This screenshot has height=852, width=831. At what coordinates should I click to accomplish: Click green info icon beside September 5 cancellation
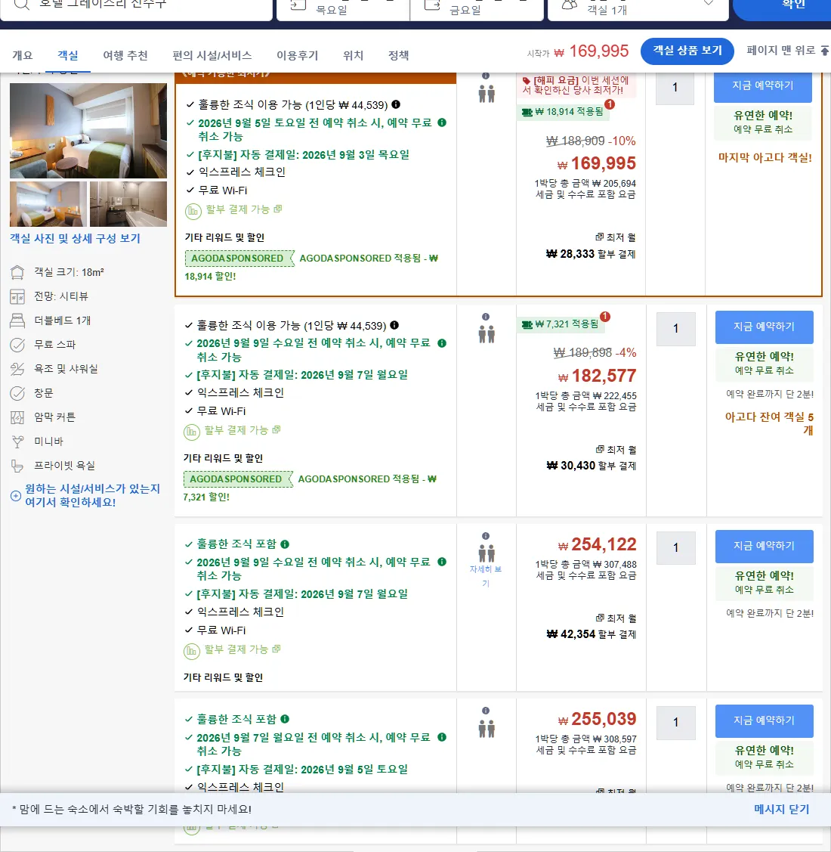442,122
